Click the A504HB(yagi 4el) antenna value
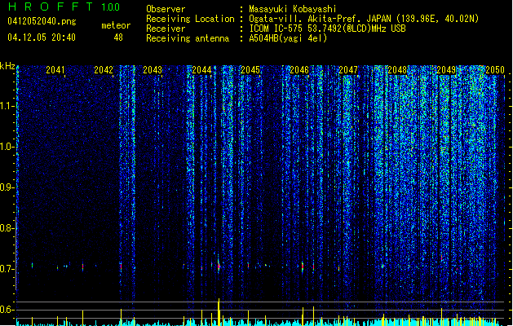 tap(288, 38)
